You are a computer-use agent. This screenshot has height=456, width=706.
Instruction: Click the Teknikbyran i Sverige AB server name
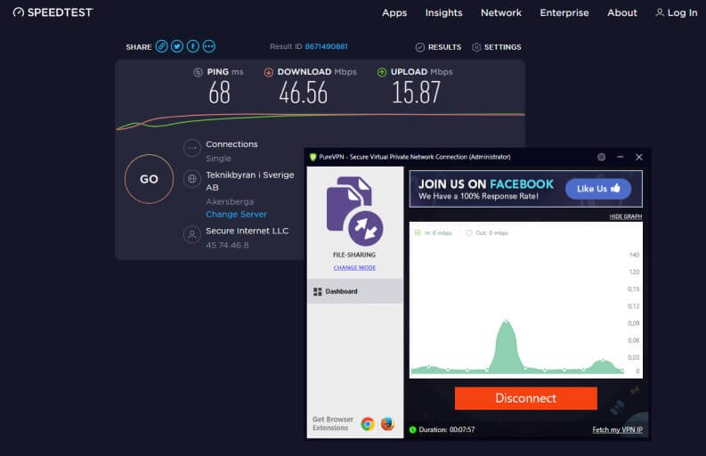coord(250,181)
